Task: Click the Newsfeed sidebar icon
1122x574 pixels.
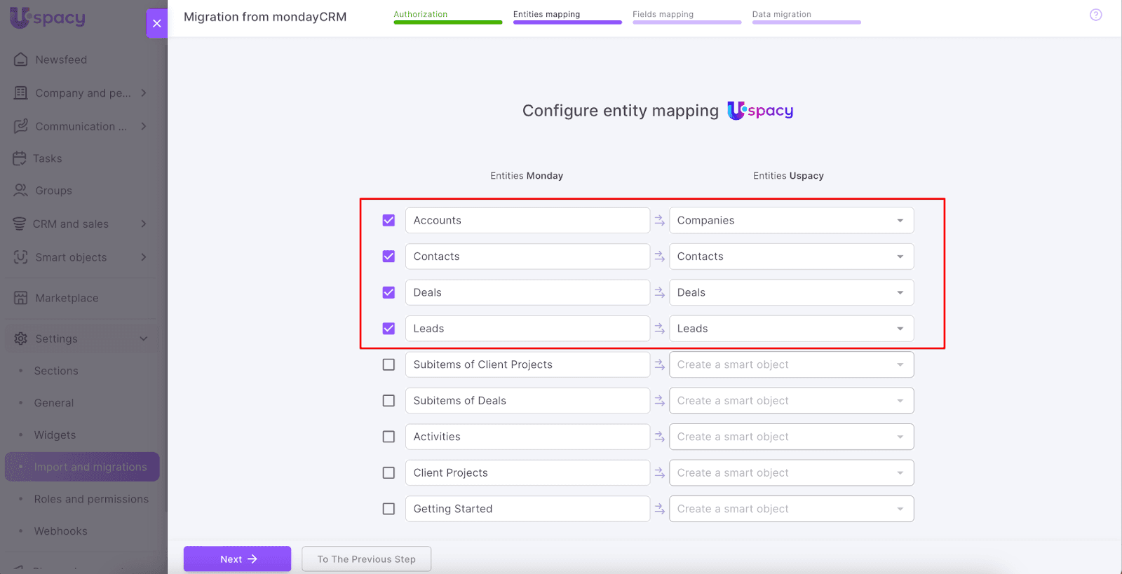Action: tap(21, 60)
